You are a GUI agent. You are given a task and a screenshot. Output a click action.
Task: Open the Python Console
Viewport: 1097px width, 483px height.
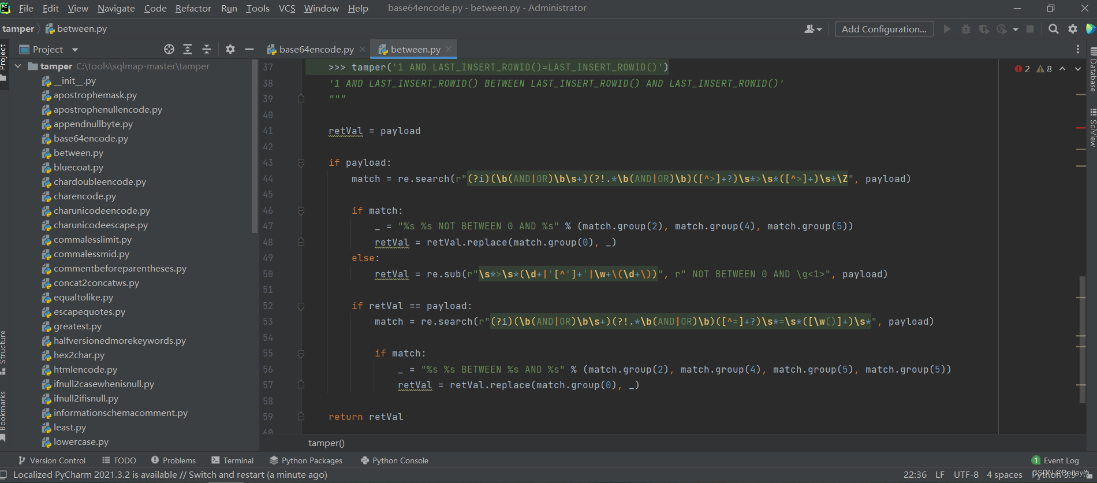pyautogui.click(x=394, y=460)
